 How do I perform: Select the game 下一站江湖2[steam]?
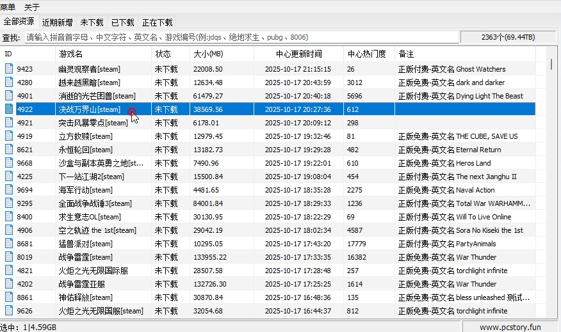[x=91, y=177]
